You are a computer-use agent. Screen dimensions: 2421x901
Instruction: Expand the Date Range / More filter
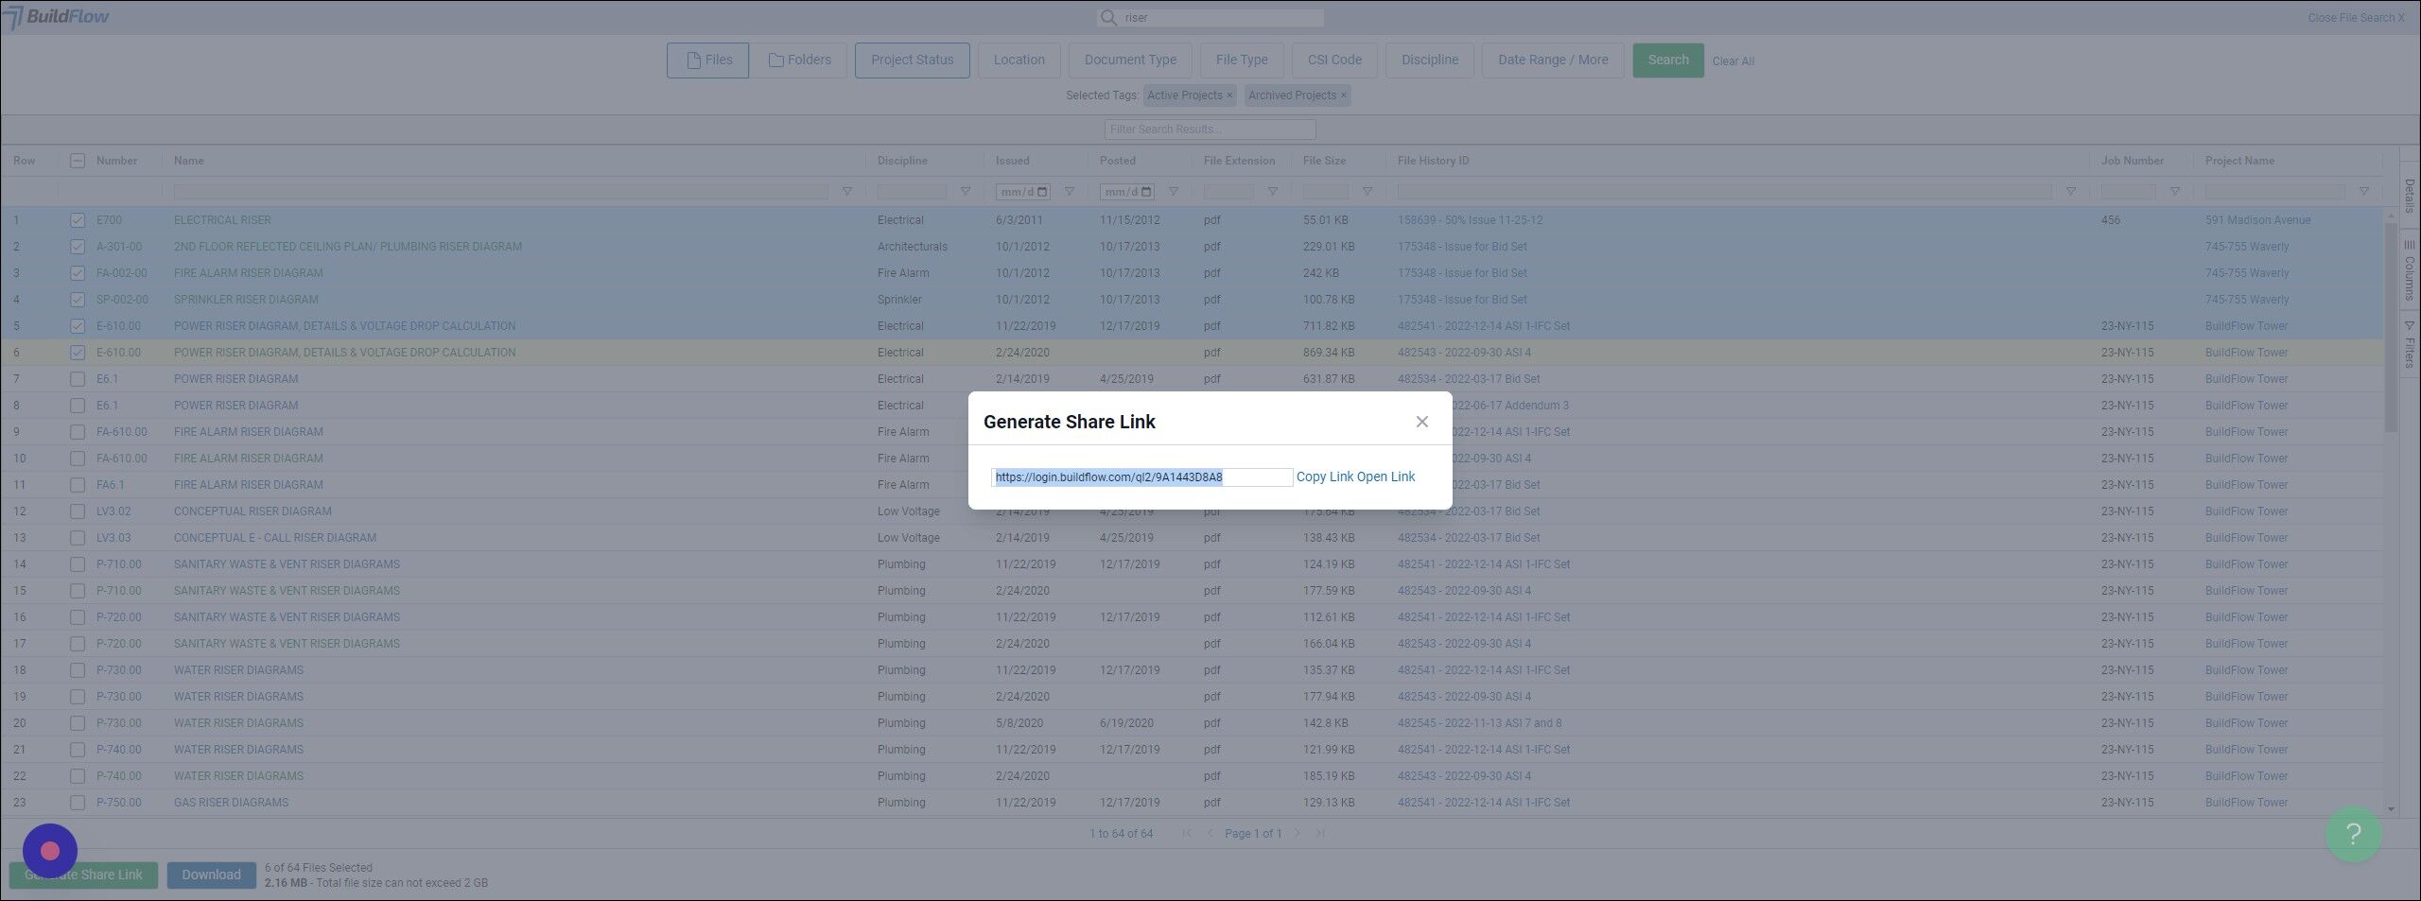point(1553,61)
